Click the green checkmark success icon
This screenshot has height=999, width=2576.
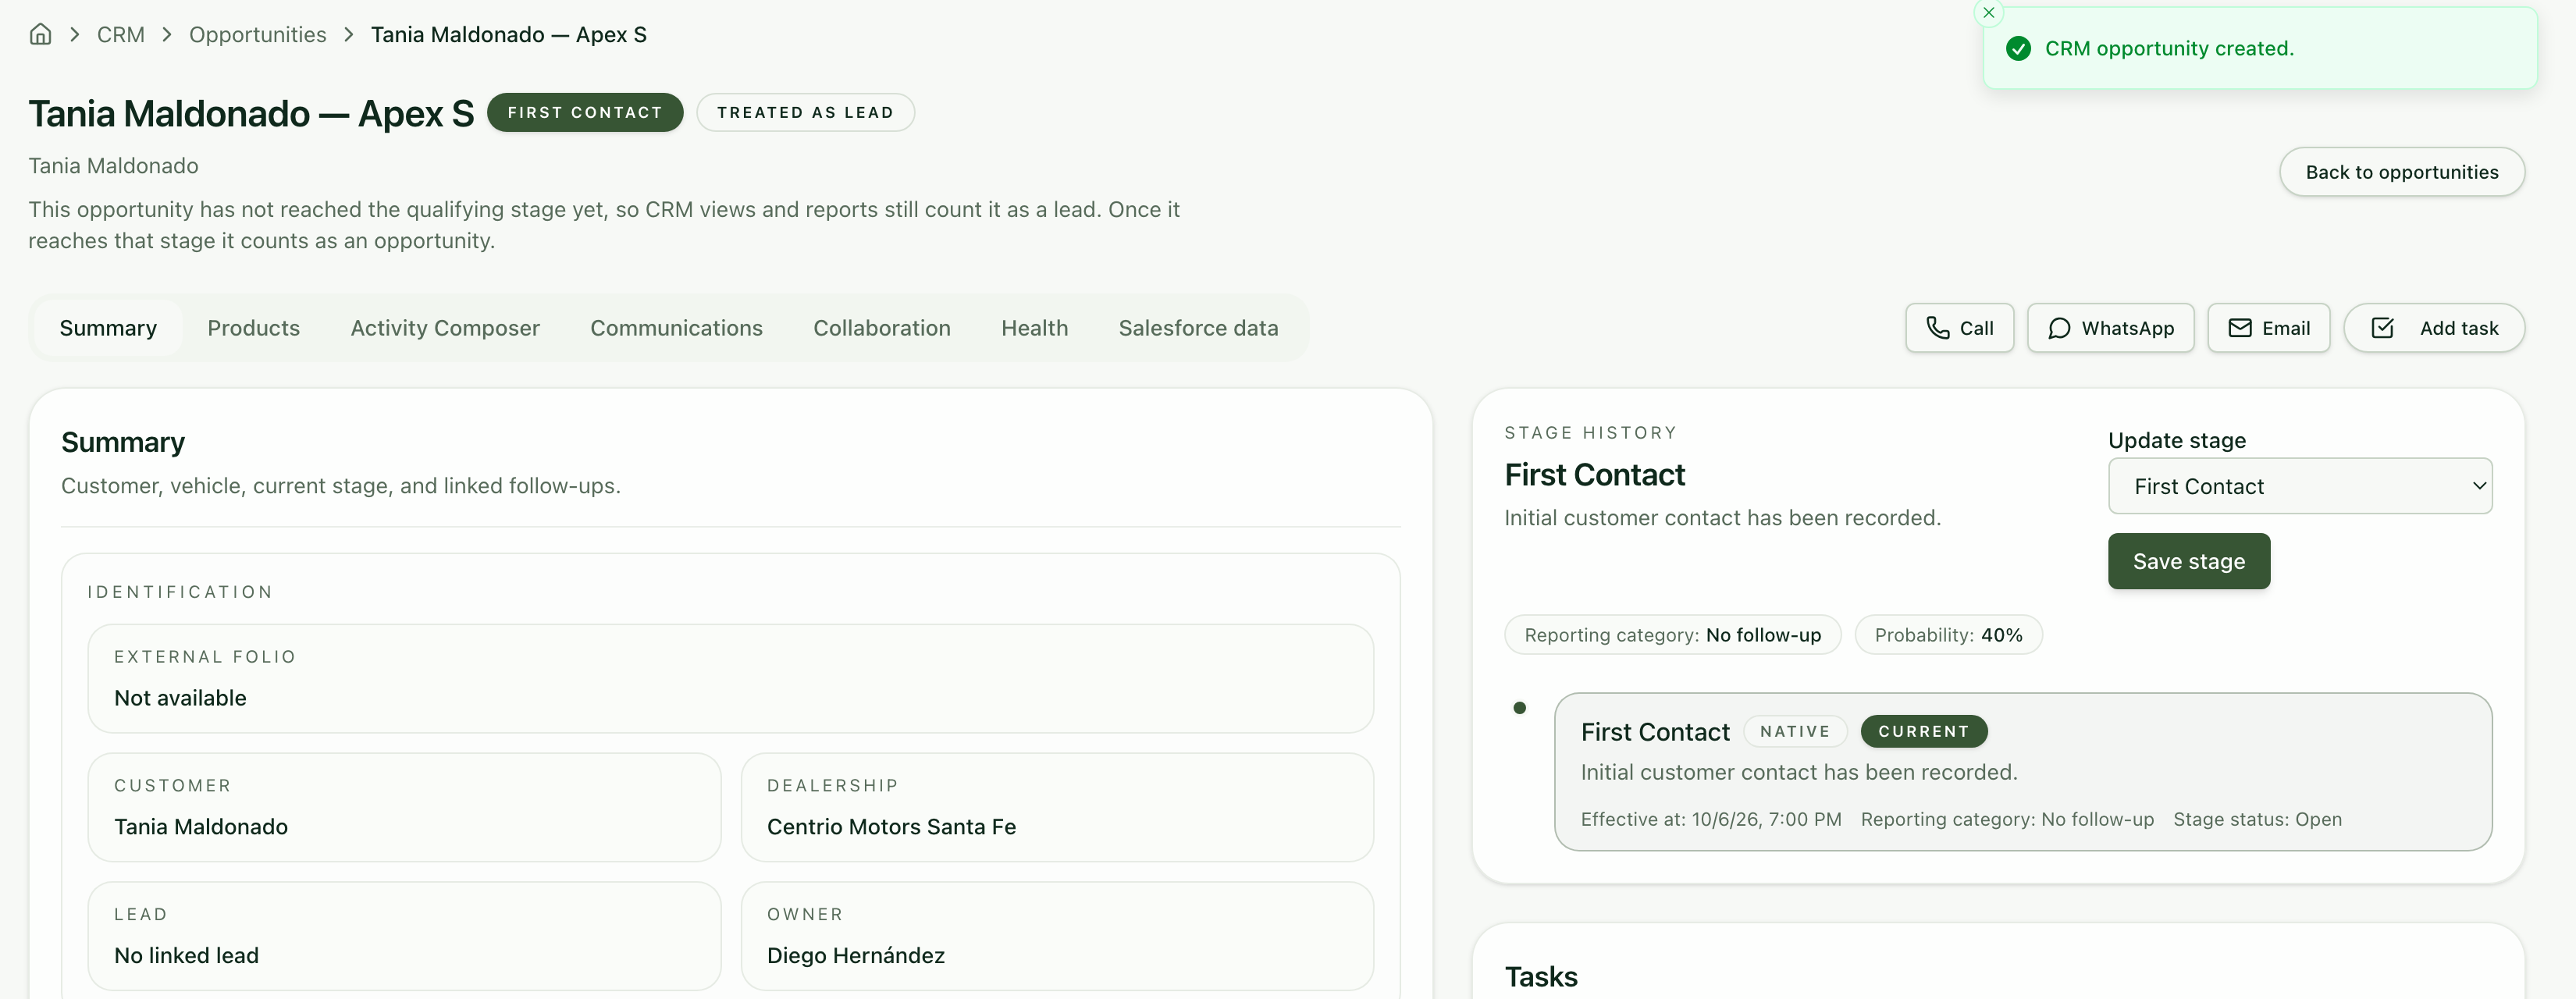[x=2018, y=49]
